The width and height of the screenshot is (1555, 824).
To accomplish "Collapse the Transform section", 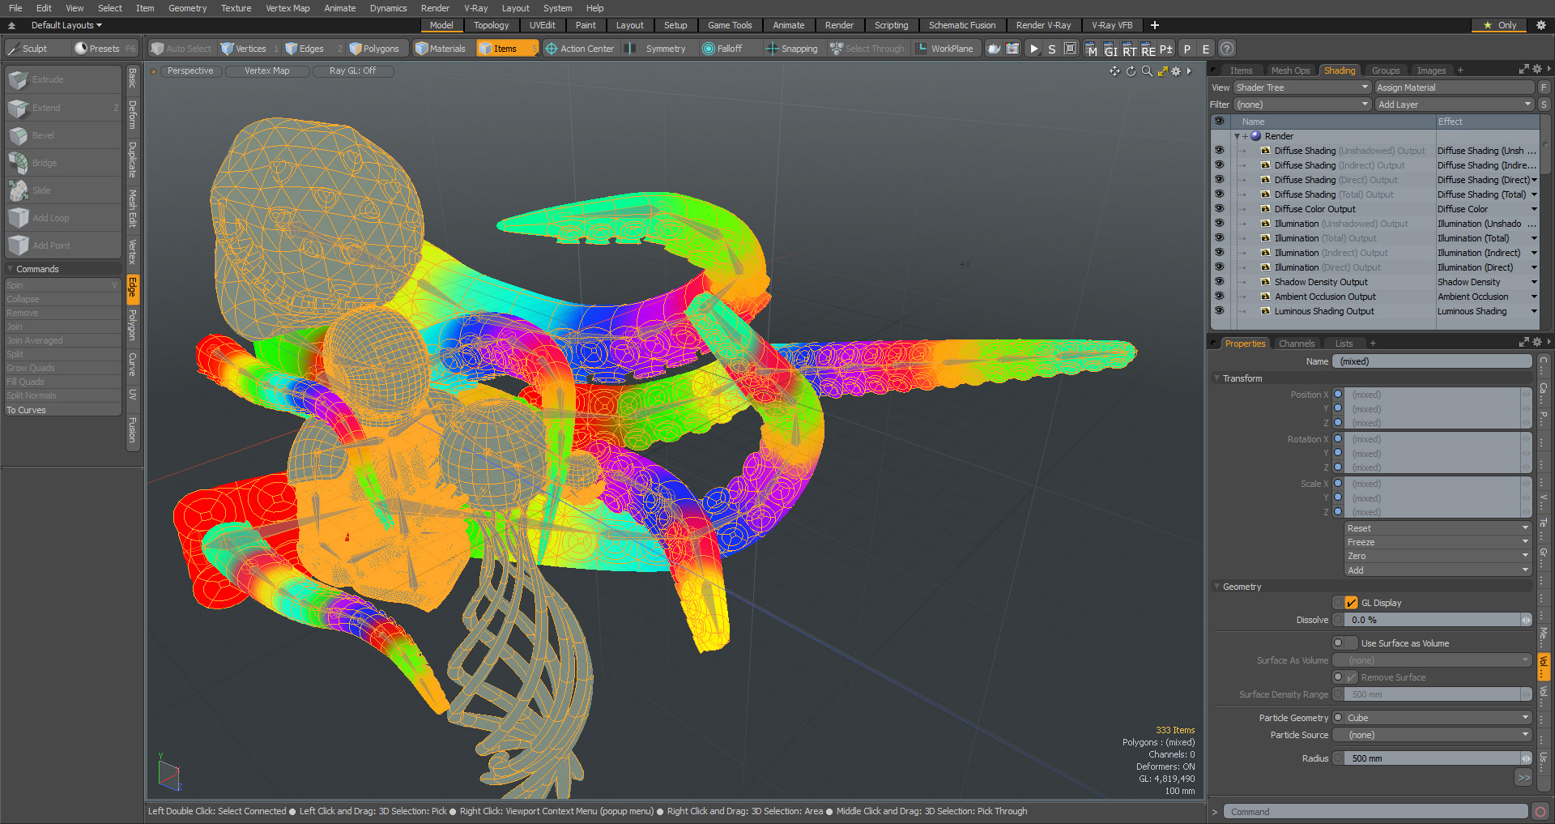I will click(x=1216, y=378).
